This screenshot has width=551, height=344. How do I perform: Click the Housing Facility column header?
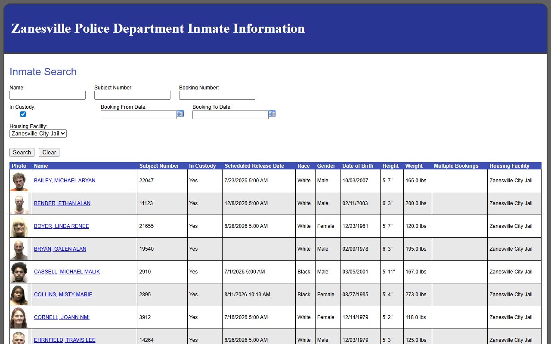click(510, 166)
